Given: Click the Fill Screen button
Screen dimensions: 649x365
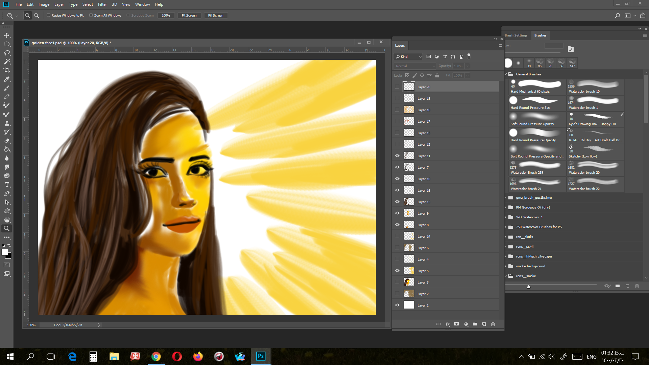Looking at the screenshot, I should pos(216,16).
